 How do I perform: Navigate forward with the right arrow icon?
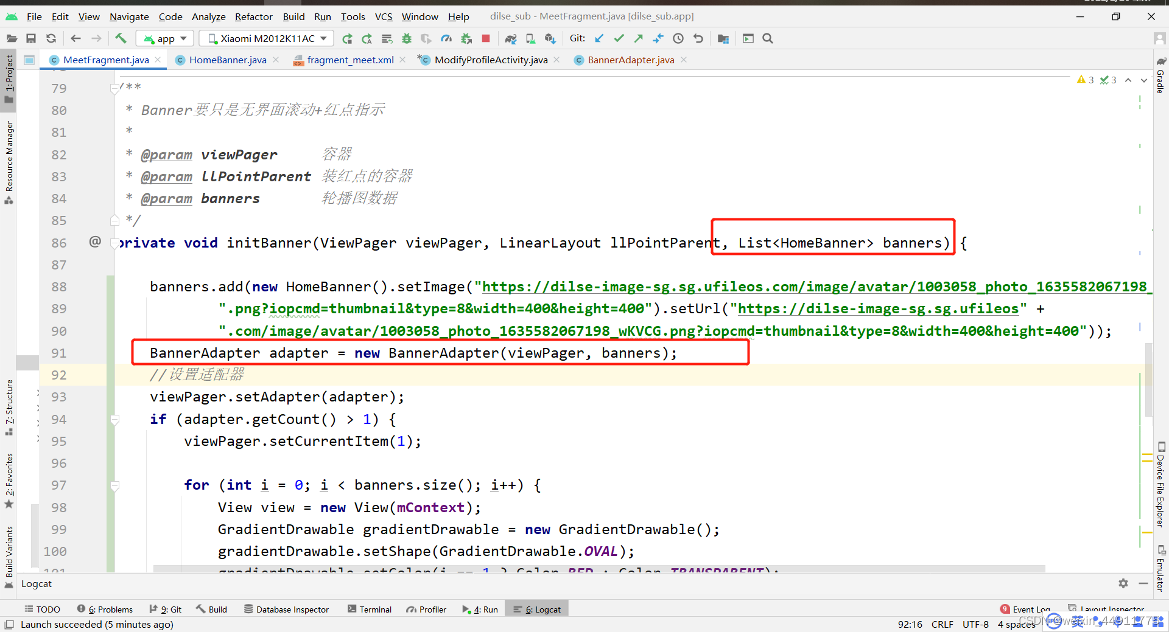pyautogui.click(x=96, y=38)
